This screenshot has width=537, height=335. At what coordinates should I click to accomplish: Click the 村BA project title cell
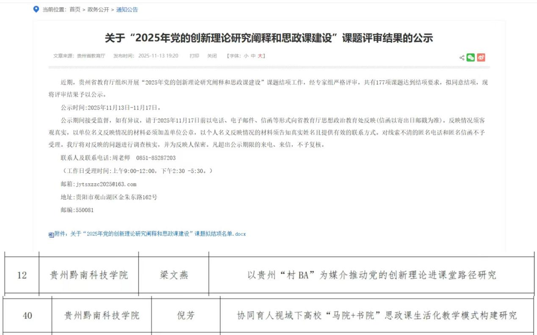click(371, 275)
